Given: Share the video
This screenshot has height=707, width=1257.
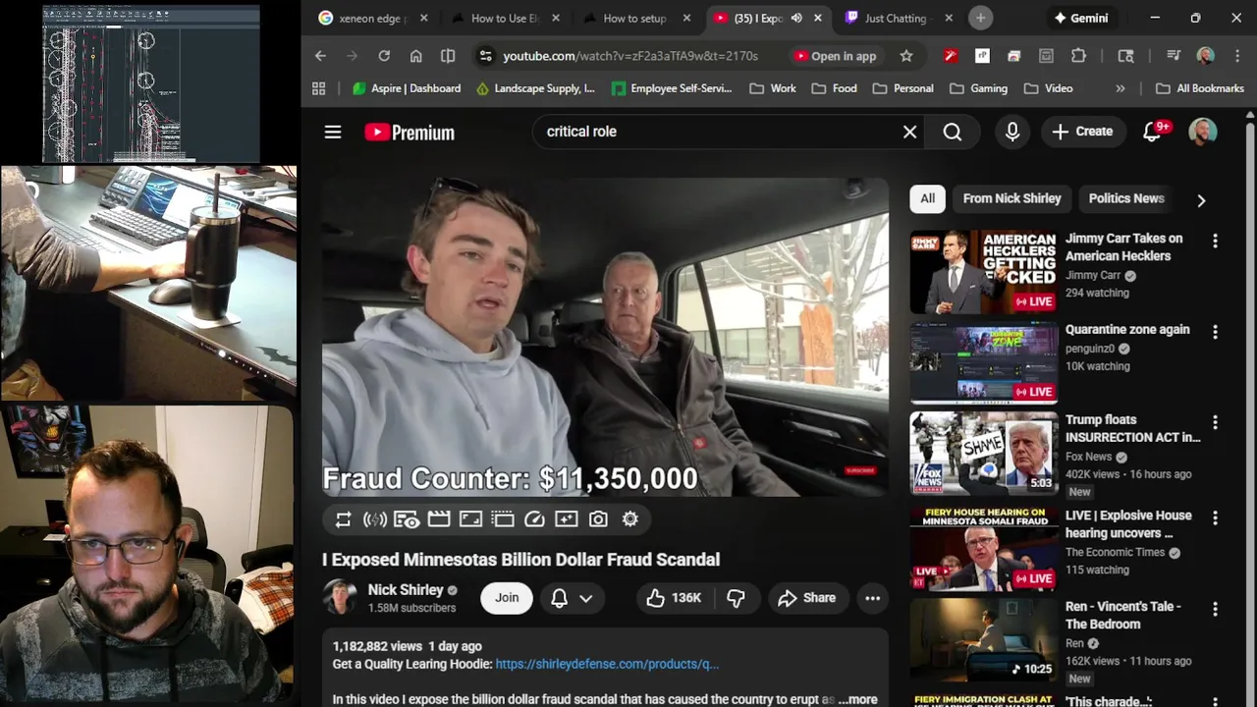Looking at the screenshot, I should click(x=806, y=598).
